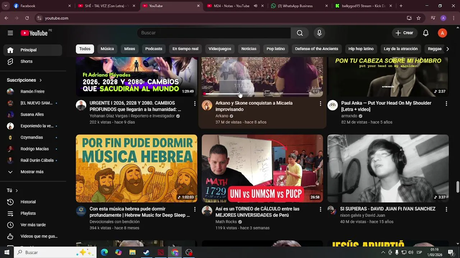This screenshot has width=460, height=258.
Task: Type in the Buscar search field
Action: [213, 33]
